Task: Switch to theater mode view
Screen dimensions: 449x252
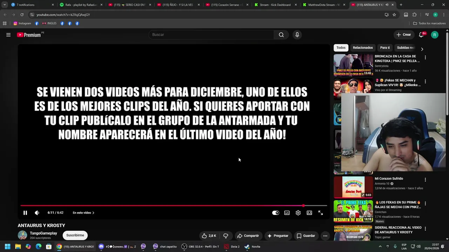Action: point(309,213)
